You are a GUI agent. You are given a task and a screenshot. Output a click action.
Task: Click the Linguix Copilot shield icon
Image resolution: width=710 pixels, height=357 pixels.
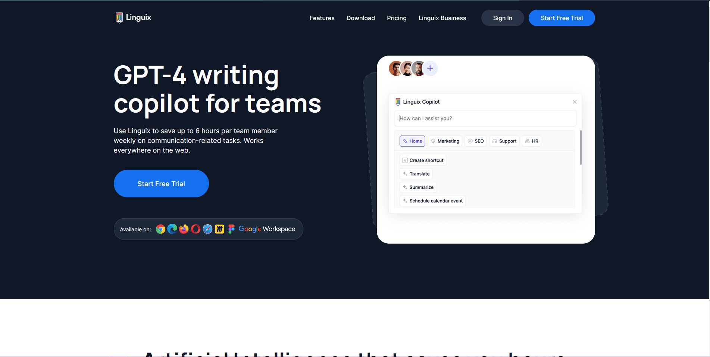(x=398, y=102)
